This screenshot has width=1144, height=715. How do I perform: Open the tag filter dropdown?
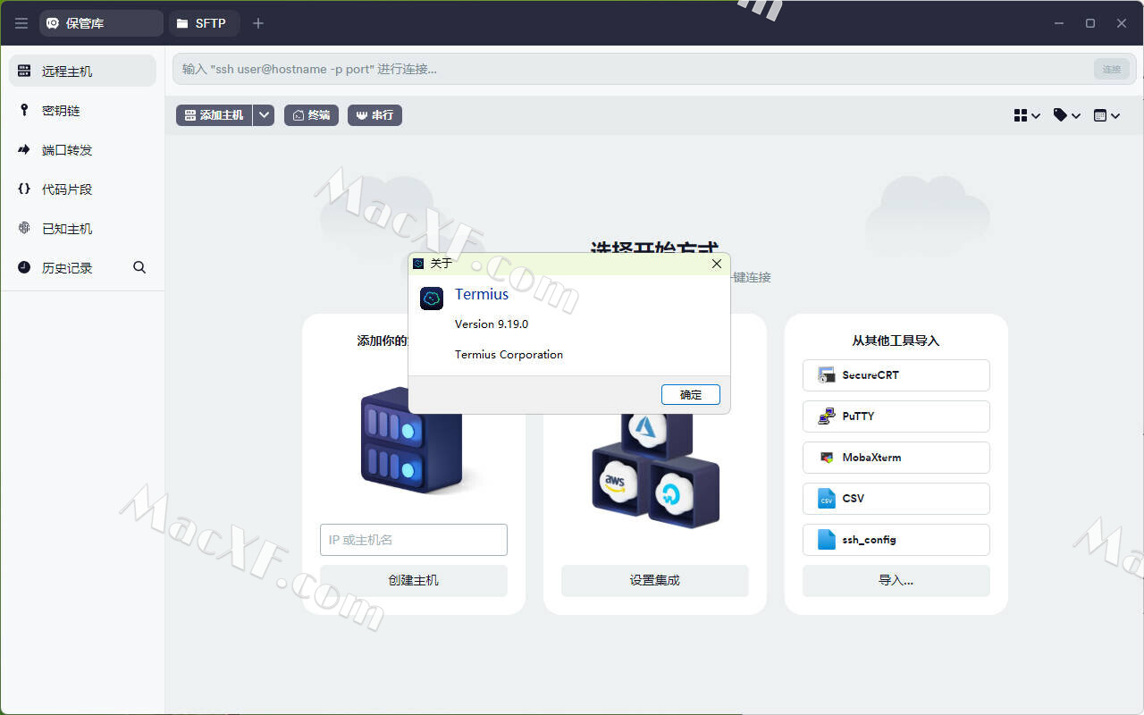click(1067, 115)
